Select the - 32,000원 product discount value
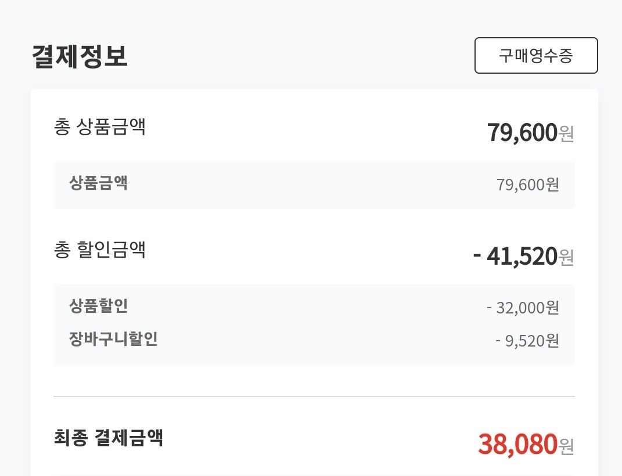The height and width of the screenshot is (476, 622). click(523, 308)
